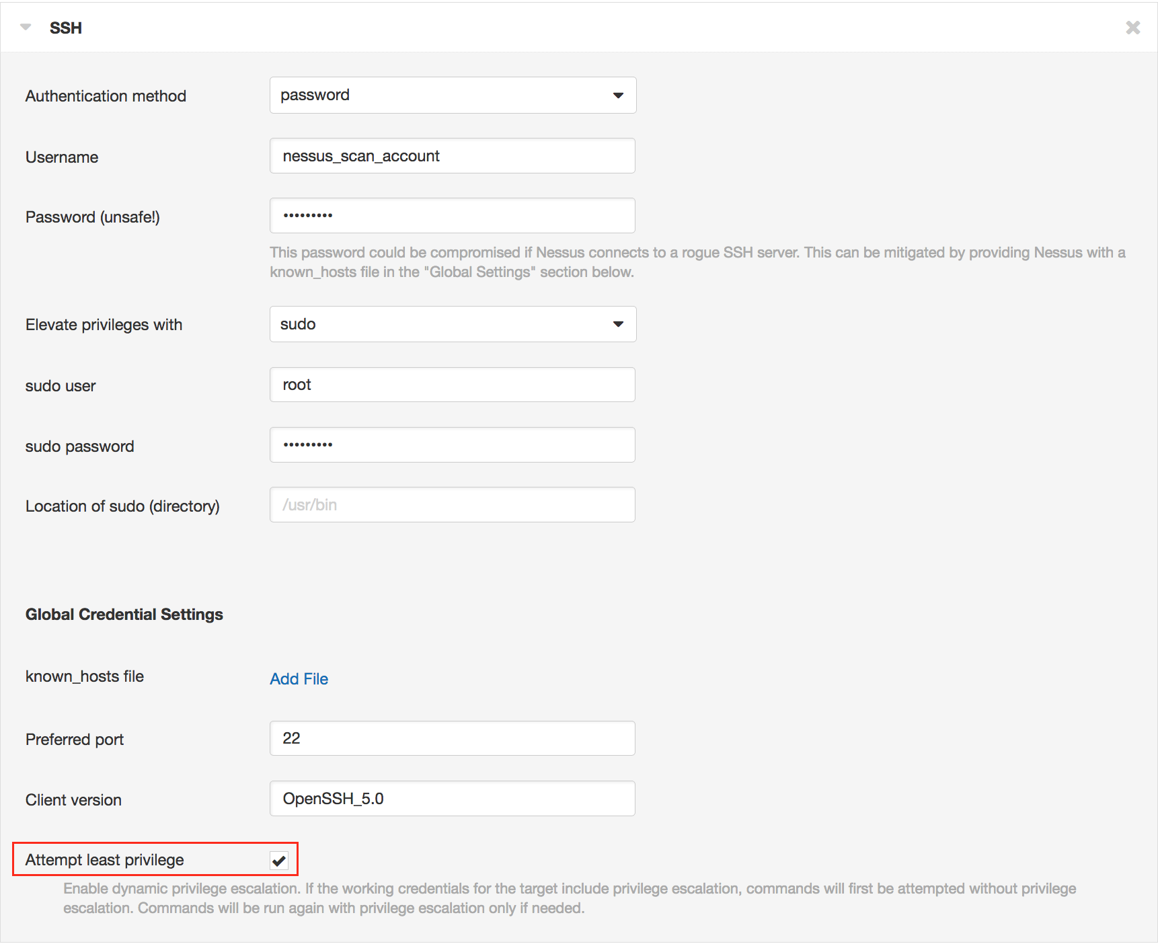
Task: Open Elevate privileges with dropdown
Action: 453,324
